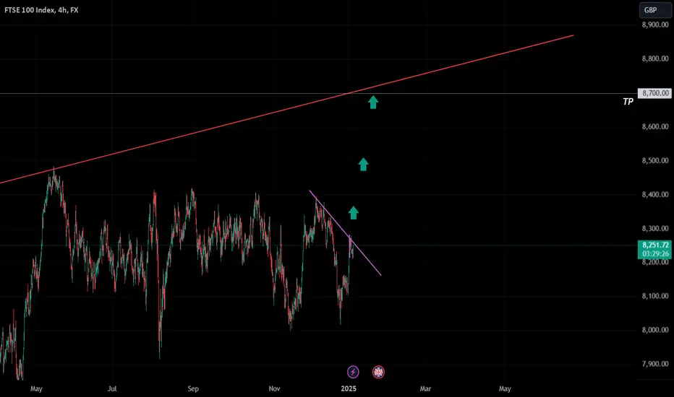Viewport: 674px width, 397px height.
Task: Click the May label at the time axis start
Action: click(37, 389)
